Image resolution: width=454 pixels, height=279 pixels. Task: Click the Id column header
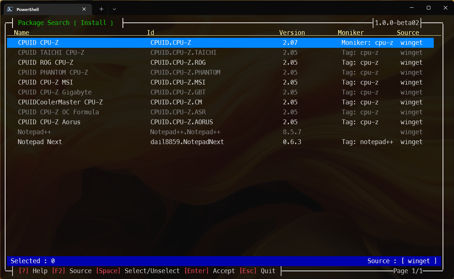tap(150, 33)
